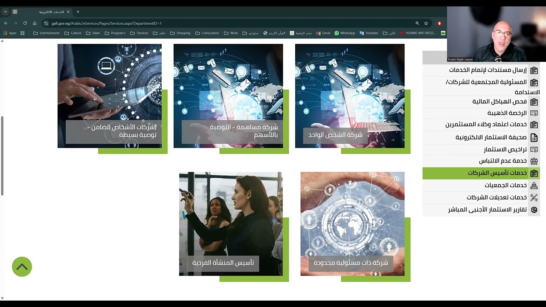Open the القرآن الكريم bookmark
The height and width of the screenshot is (307, 546).
click(274, 33)
